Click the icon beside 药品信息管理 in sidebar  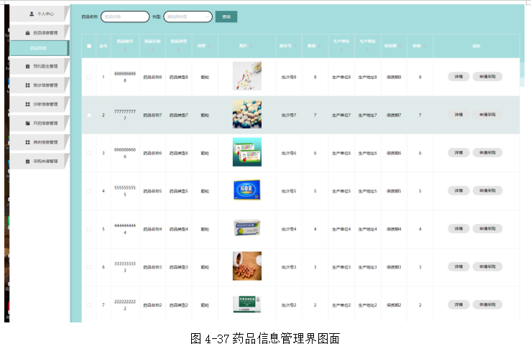(x=28, y=33)
